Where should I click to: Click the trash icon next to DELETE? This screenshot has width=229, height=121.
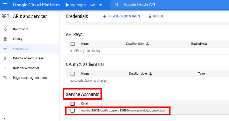[150, 16]
